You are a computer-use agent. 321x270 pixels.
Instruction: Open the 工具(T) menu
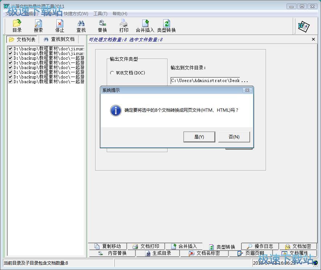pyautogui.click(x=100, y=14)
